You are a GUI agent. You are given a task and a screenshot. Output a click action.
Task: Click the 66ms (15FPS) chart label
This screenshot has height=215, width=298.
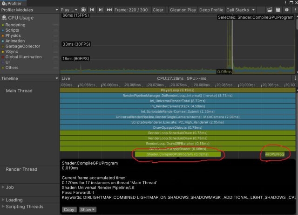tap(75, 15)
